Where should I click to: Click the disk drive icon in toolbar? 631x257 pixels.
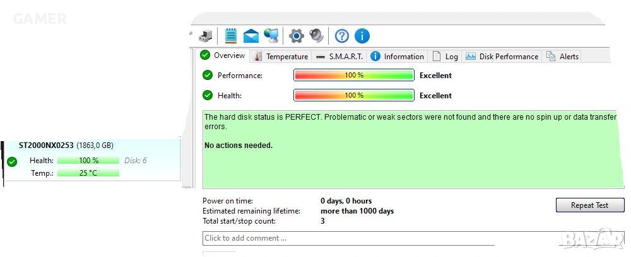pyautogui.click(x=206, y=36)
